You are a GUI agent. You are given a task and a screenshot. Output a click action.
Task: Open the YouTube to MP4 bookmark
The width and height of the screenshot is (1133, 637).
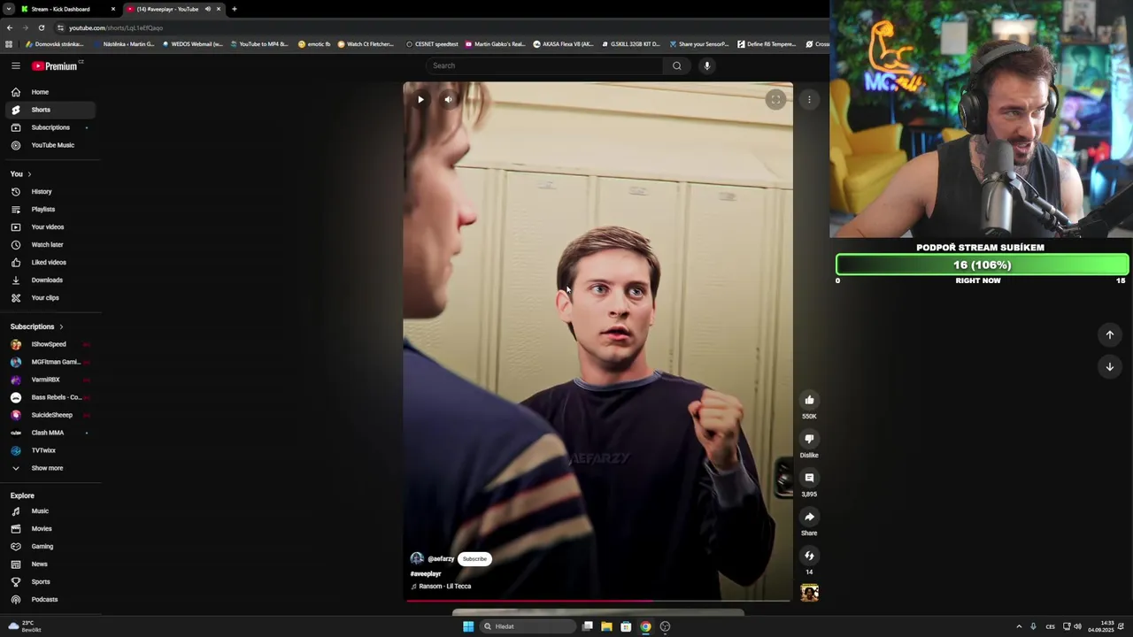[x=258, y=43]
